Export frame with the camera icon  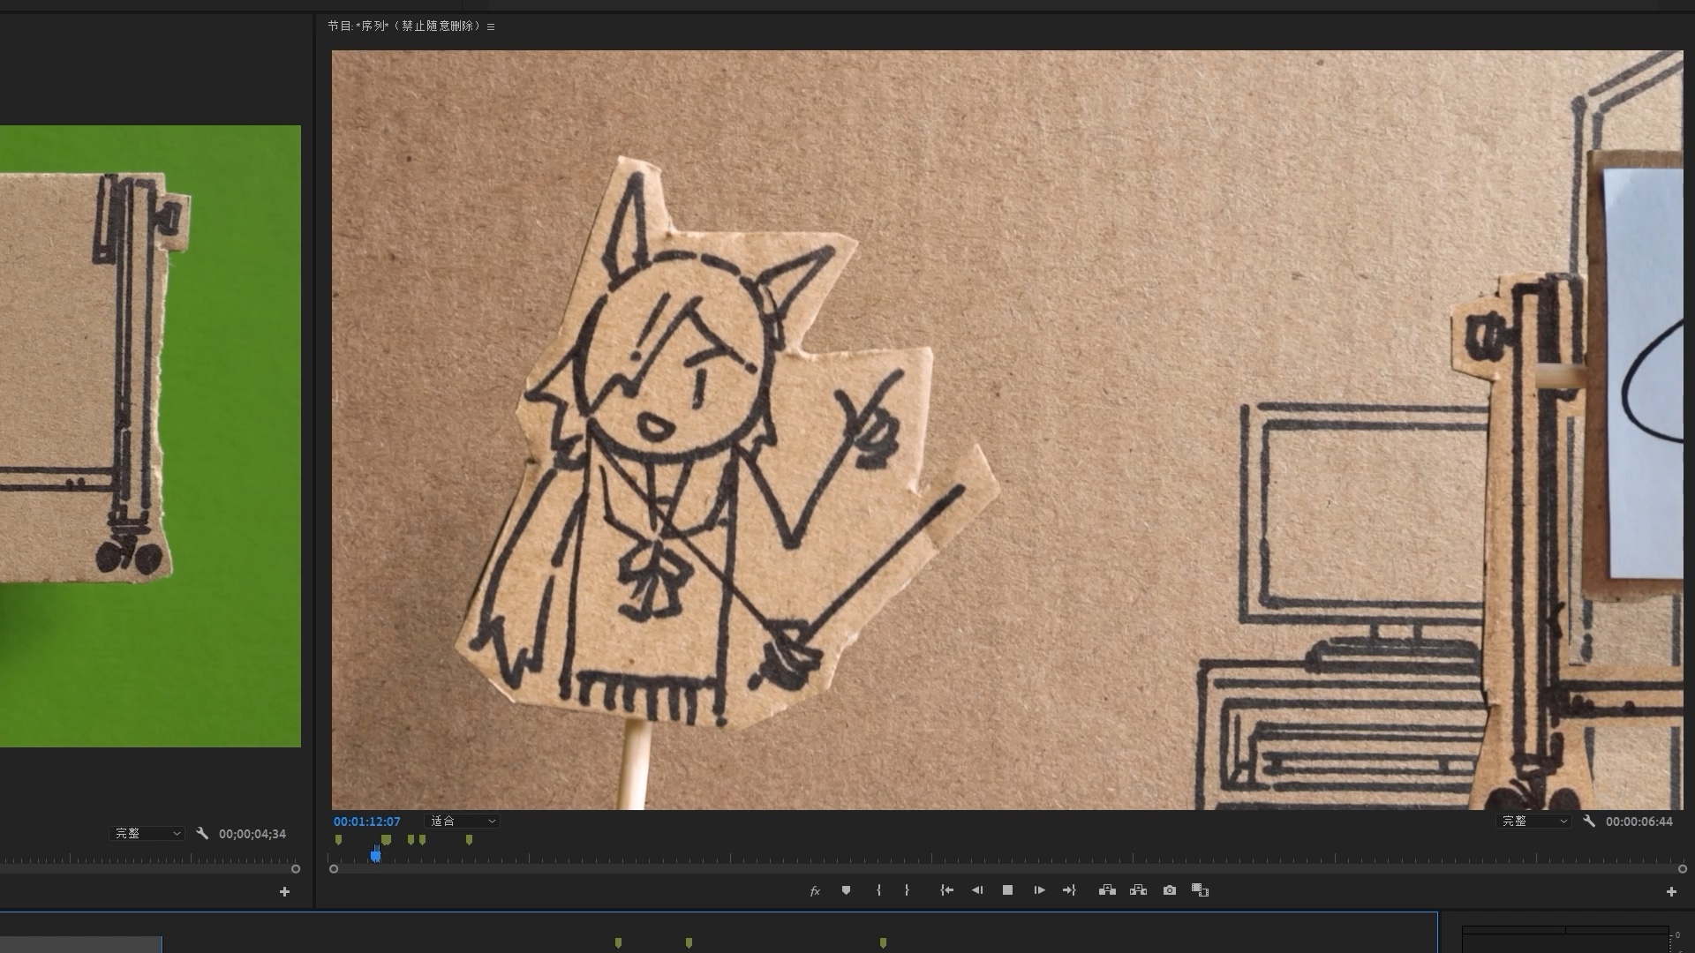[1170, 890]
